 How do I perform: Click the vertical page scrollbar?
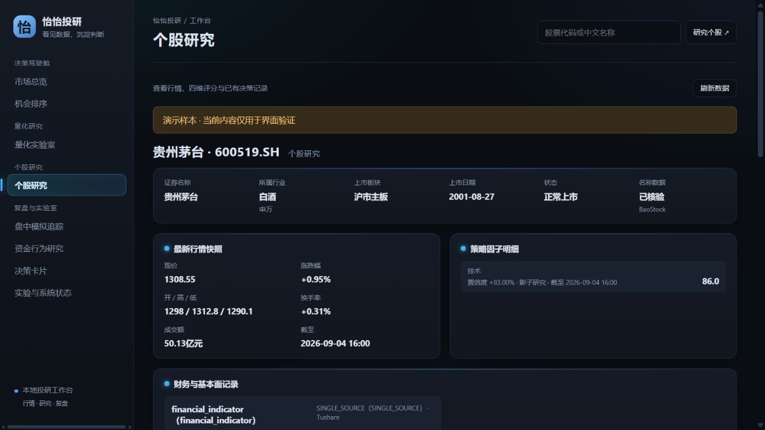point(761,85)
